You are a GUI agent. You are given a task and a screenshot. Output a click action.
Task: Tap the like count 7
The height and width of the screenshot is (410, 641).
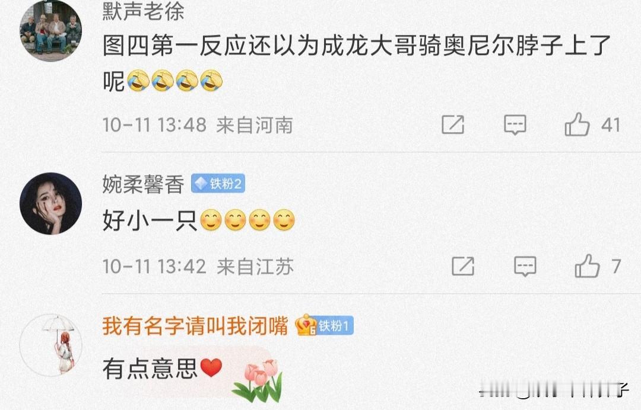617,267
